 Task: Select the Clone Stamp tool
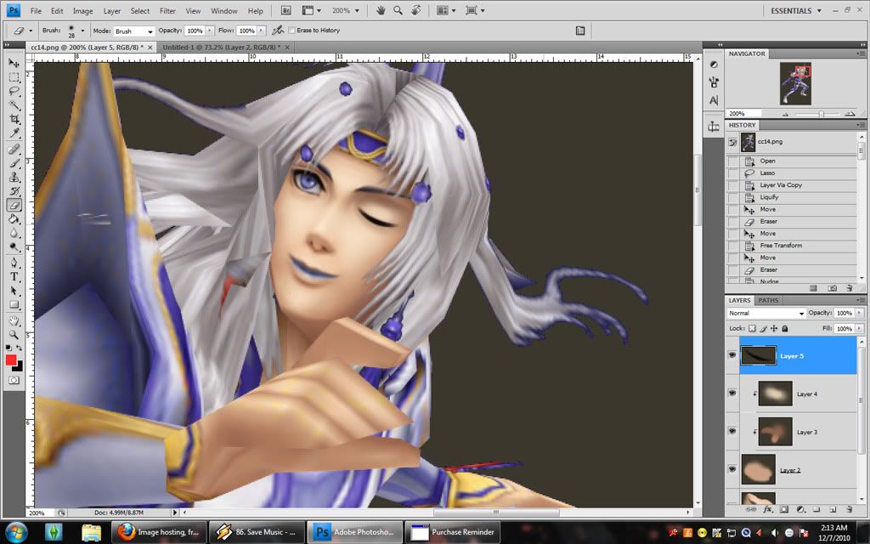pyautogui.click(x=14, y=177)
